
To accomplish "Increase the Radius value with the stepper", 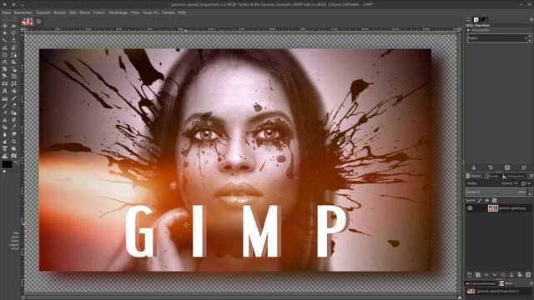I will (530, 36).
